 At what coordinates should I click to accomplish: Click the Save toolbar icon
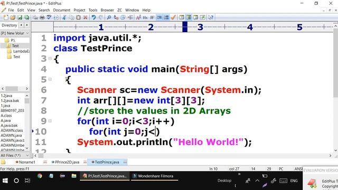20,17
